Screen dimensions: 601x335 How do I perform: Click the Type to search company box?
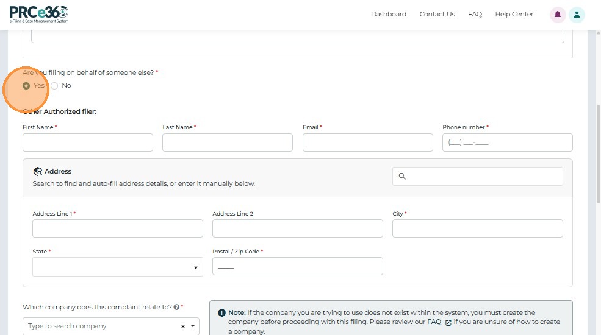pyautogui.click(x=98, y=326)
